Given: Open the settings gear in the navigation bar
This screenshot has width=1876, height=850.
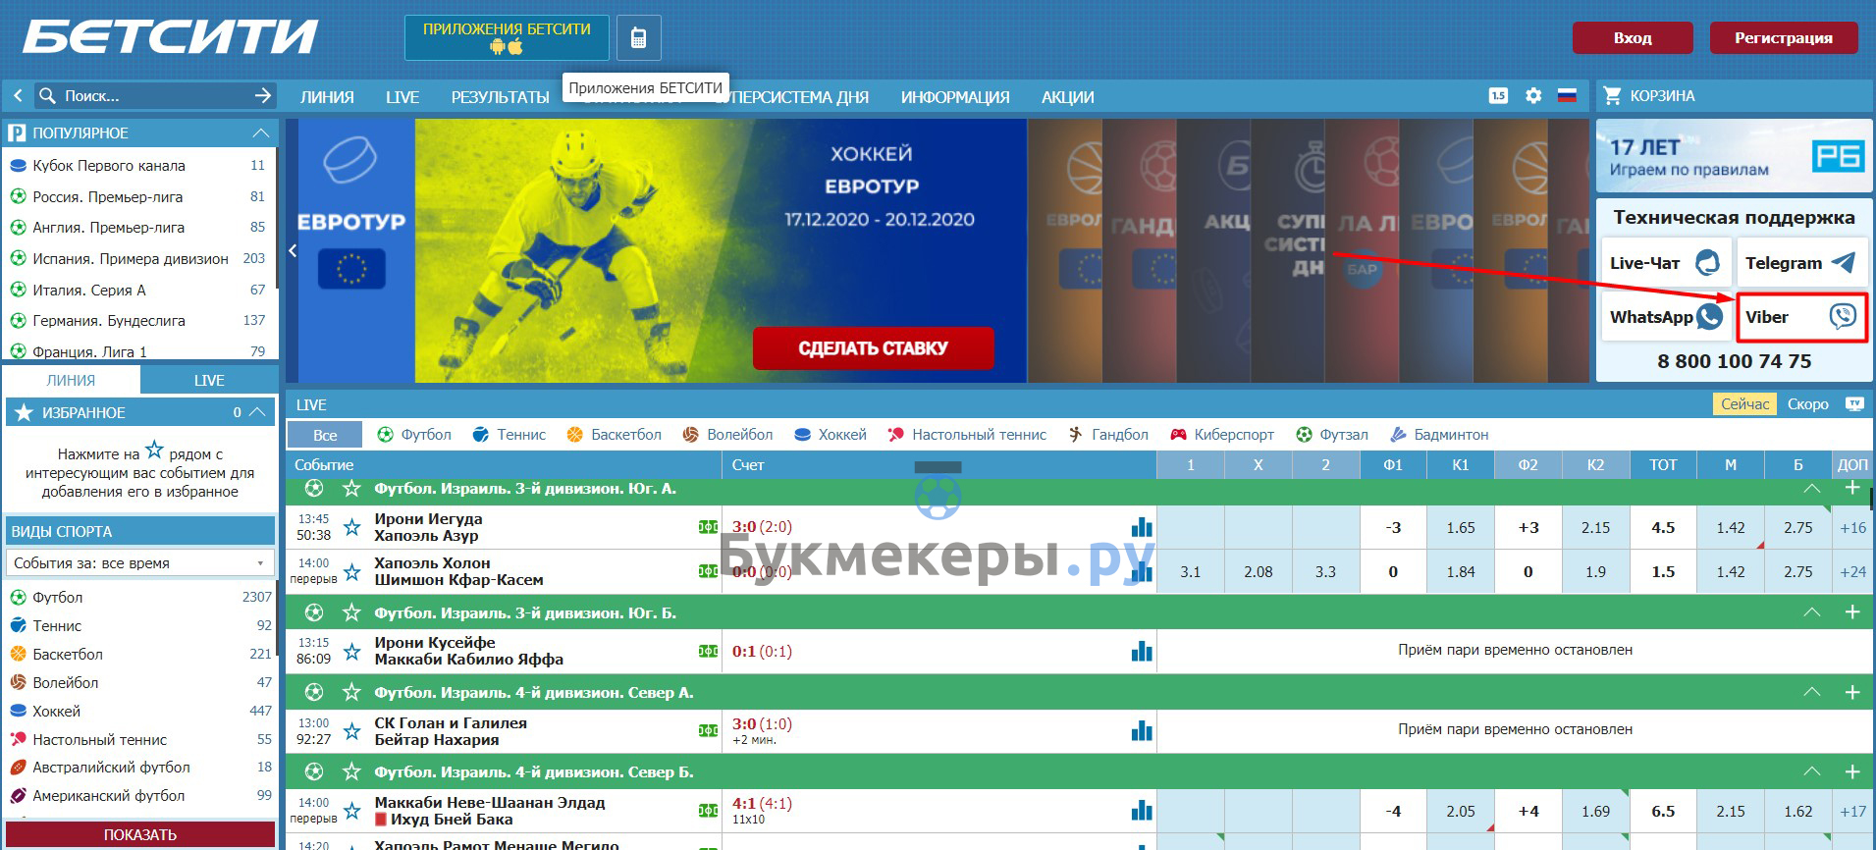Looking at the screenshot, I should tap(1533, 96).
